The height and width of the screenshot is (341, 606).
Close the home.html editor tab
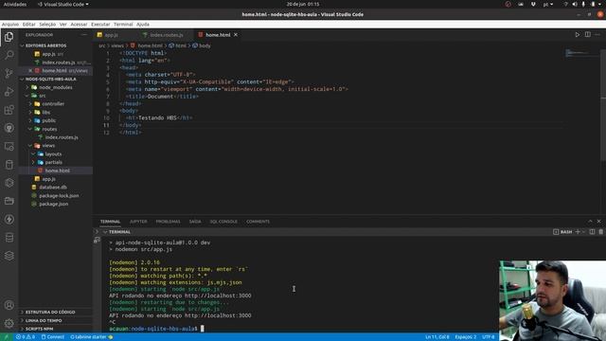(236, 35)
